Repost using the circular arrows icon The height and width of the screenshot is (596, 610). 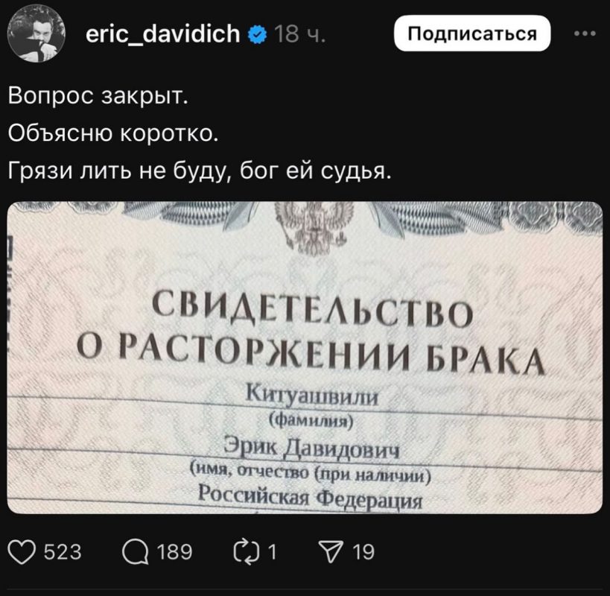247,552
